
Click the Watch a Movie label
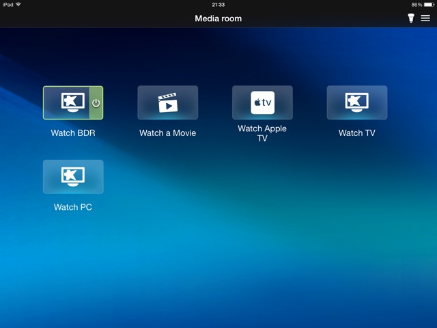pos(168,133)
